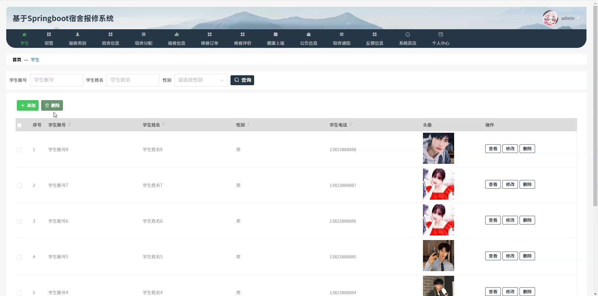The image size is (598, 296).
Task: Click the 查询 search button
Action: (242, 80)
